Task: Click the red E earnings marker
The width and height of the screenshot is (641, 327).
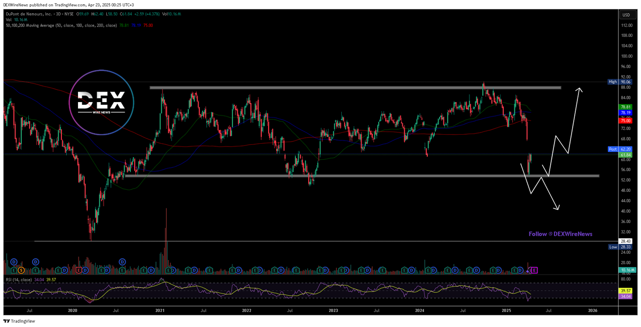Action: (x=79, y=270)
